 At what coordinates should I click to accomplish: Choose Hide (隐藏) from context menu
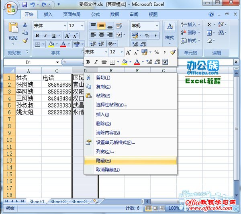tap(100, 161)
